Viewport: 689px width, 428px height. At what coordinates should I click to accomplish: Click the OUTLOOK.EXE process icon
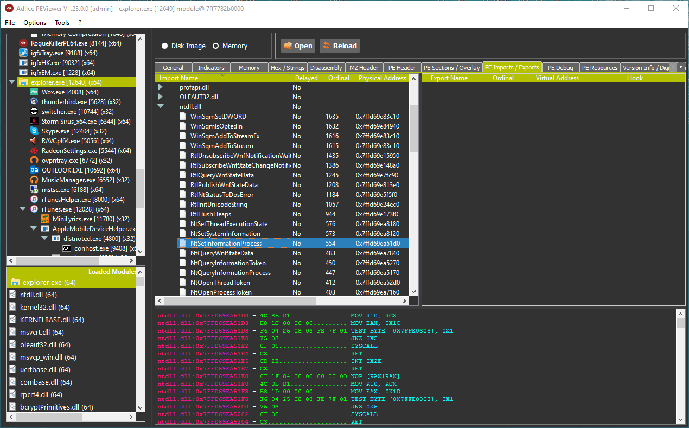point(34,170)
